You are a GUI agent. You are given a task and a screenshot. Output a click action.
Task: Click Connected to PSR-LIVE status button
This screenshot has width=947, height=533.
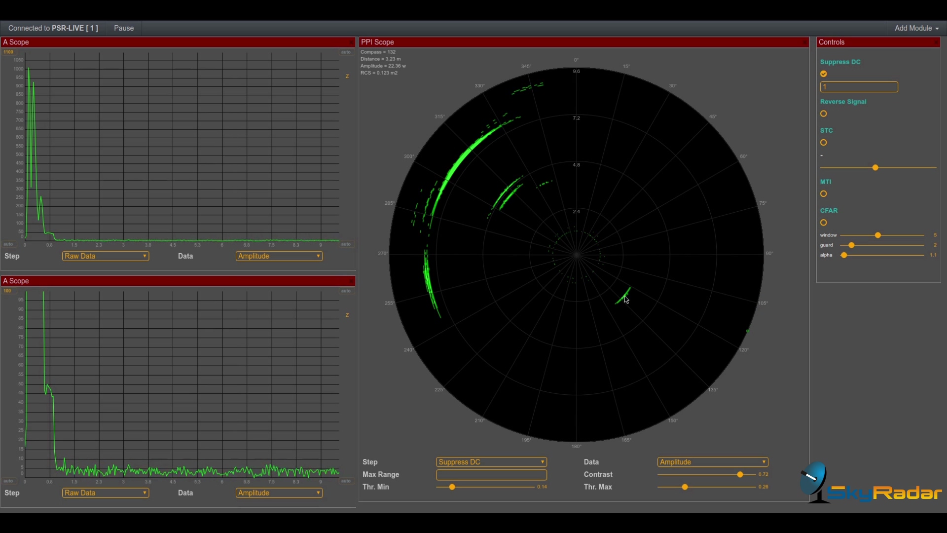[52, 28]
